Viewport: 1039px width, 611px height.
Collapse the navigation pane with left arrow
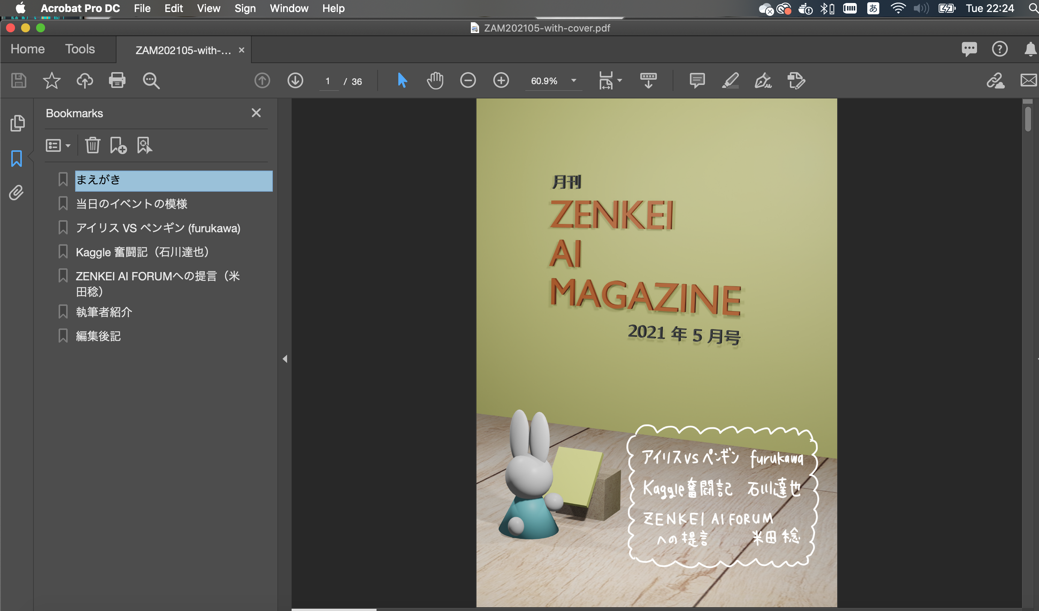[285, 359]
